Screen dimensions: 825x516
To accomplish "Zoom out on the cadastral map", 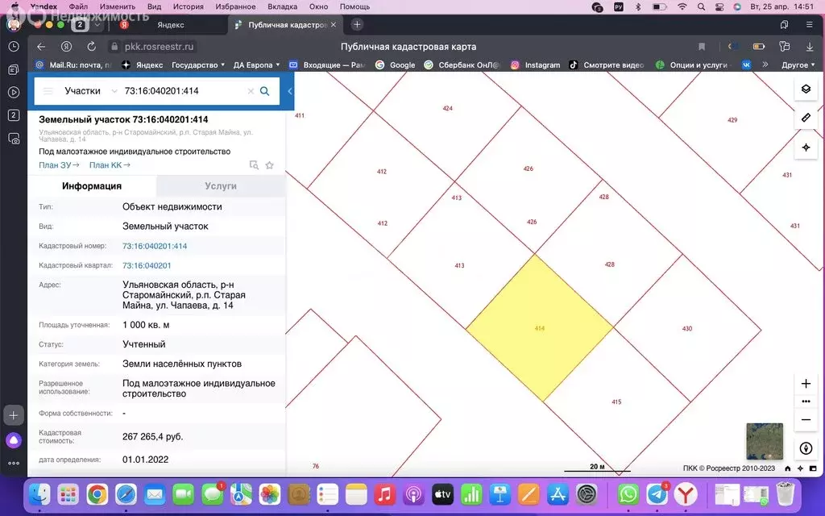I will (x=806, y=419).
